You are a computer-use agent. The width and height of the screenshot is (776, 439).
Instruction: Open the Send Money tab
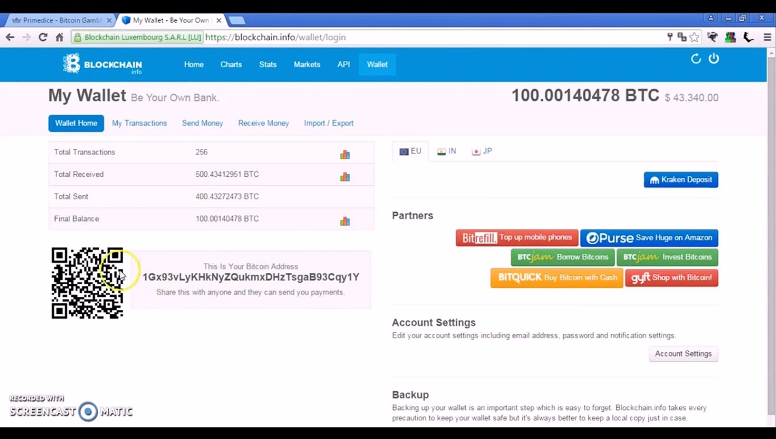click(x=202, y=123)
